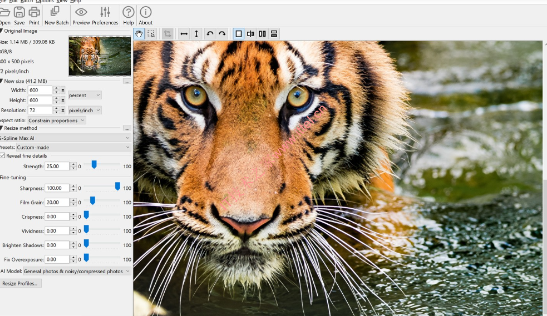Click the Sharpness slider handle

[x=117, y=186]
